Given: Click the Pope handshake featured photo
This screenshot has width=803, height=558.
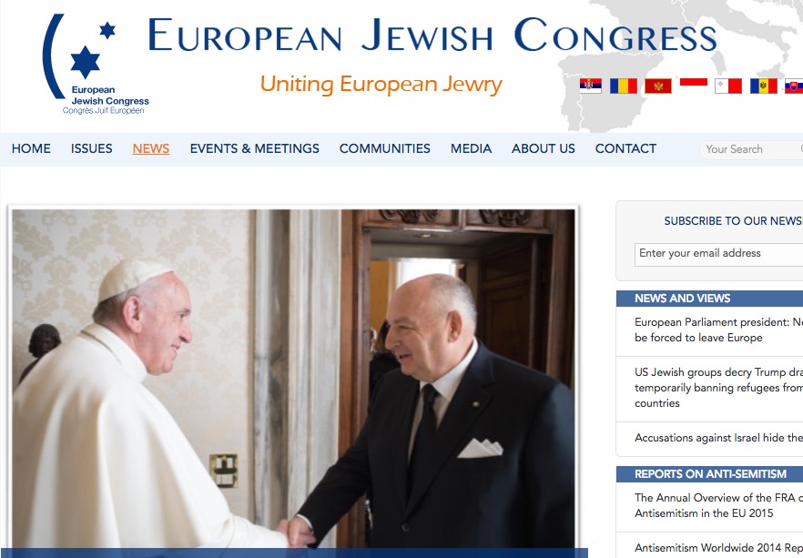Looking at the screenshot, I should (x=293, y=379).
